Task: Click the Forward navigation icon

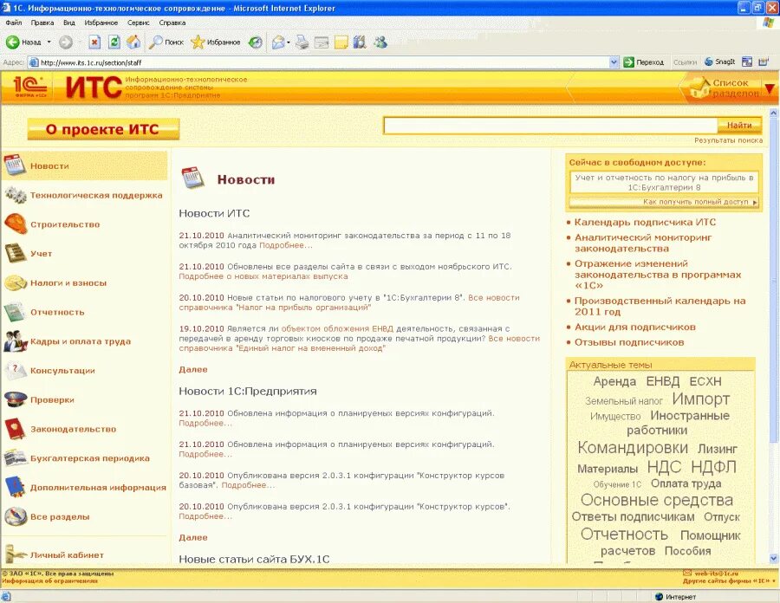Action: pos(66,42)
